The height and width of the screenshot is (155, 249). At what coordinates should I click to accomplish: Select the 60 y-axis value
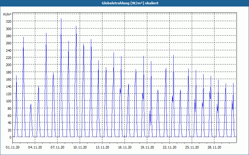coord(10,116)
